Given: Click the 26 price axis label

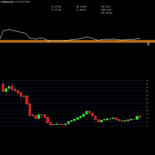Looking at the screenshot, I should pos(147,110).
